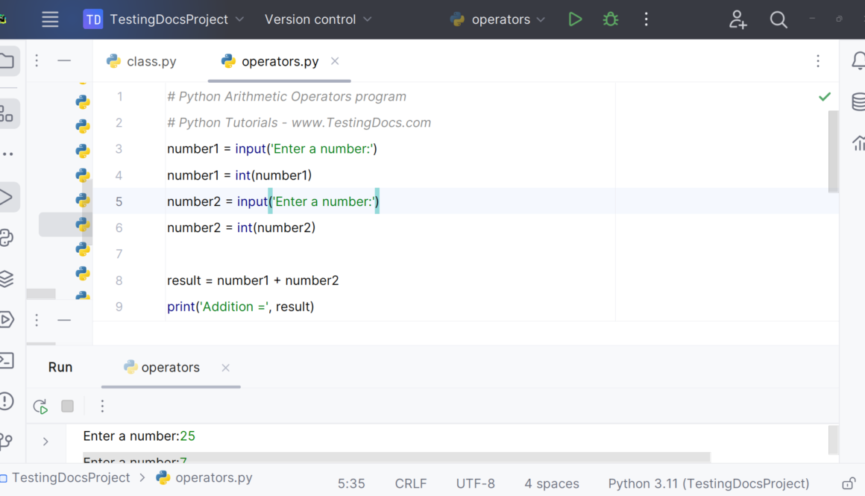This screenshot has width=865, height=496.
Task: Switch to the class.py editor tab
Action: tap(151, 61)
